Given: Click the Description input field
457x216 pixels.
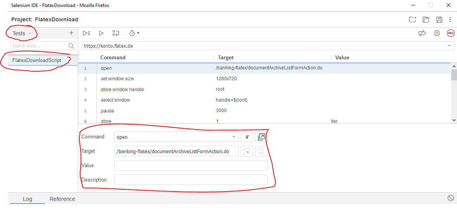Looking at the screenshot, I should [191, 180].
